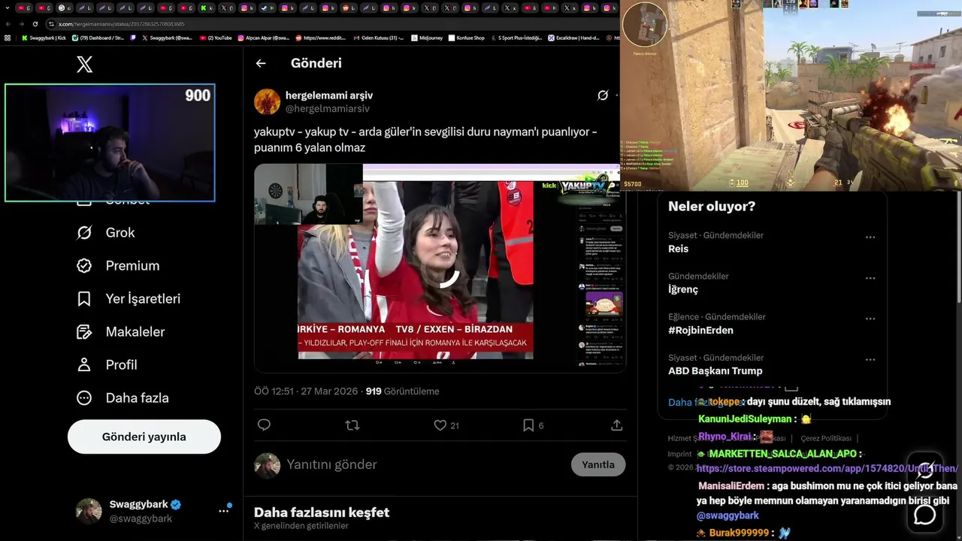Click the Steam store link in chat
Viewport: 962px width, 541px height.
pos(827,468)
